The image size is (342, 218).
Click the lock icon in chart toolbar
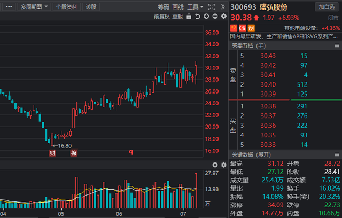click(x=189, y=17)
